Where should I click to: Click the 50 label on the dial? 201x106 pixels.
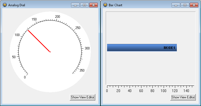point(14,57)
